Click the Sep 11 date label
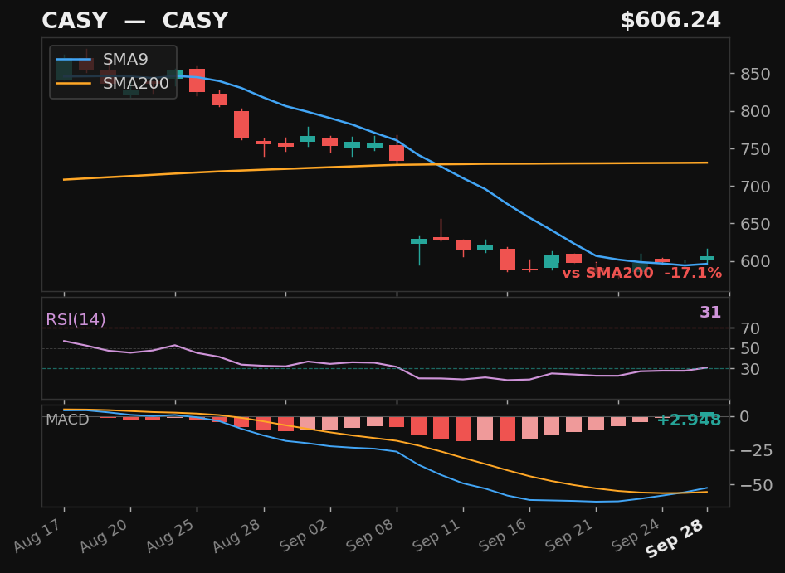 click(438, 535)
